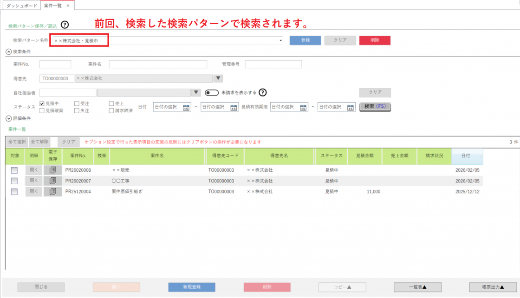Screen dimensions: 520x298
Task: Toggle the 未請求を表示する switch
Action: coord(212,92)
